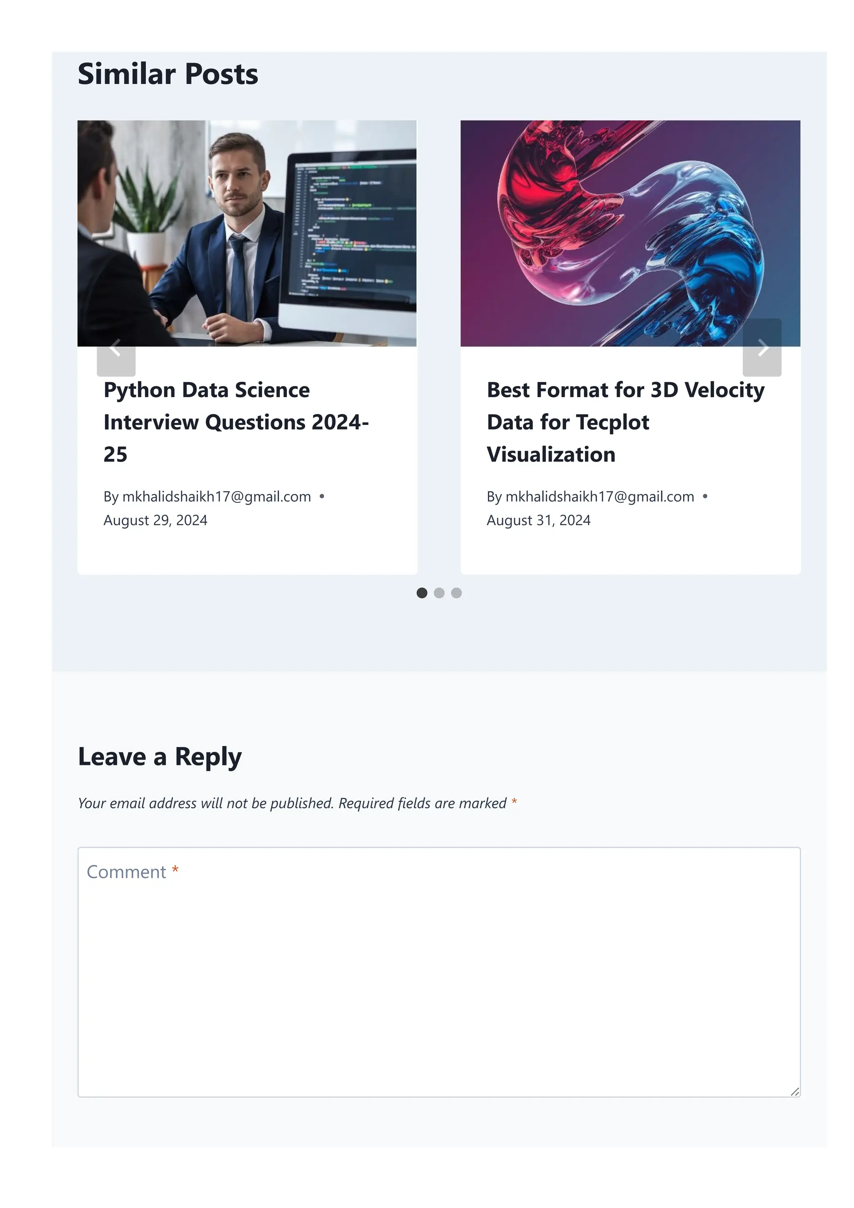Select the second carousel pagination dot
The height and width of the screenshot is (1208, 854).
(x=439, y=593)
